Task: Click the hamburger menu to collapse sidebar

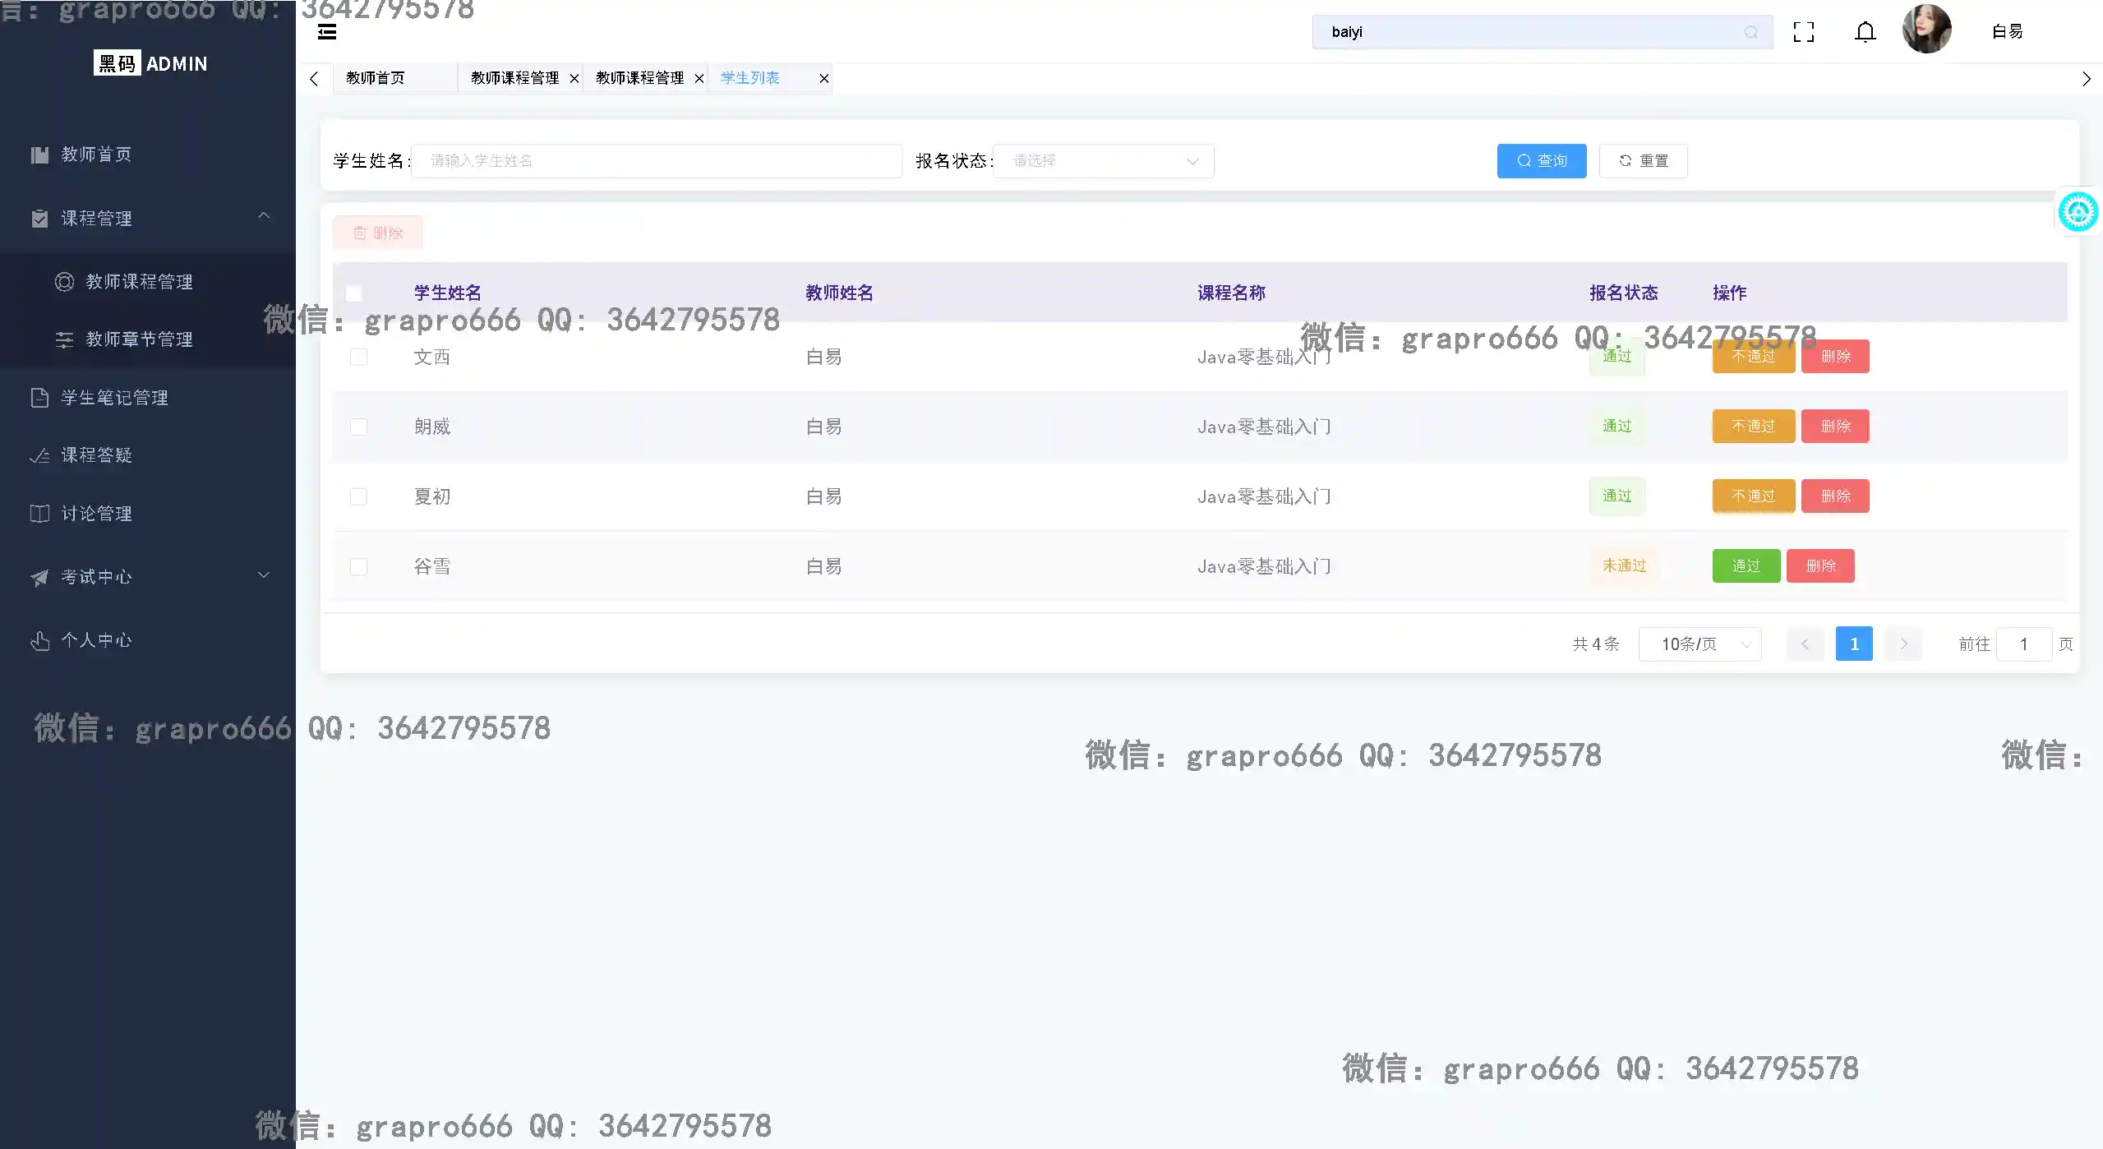Action: [327, 32]
